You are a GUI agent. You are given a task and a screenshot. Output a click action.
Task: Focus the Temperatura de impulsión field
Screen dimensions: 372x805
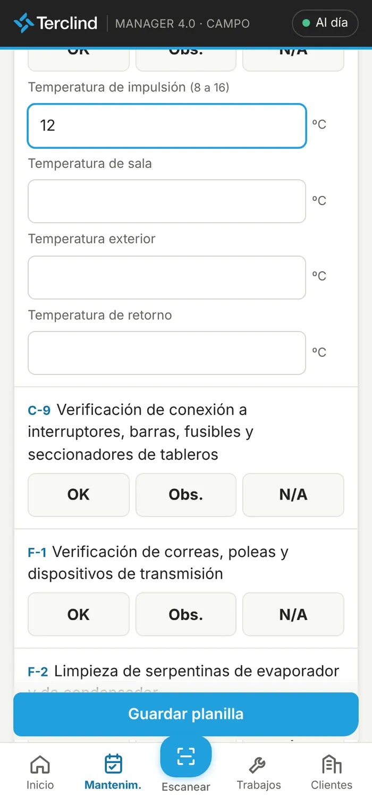167,126
